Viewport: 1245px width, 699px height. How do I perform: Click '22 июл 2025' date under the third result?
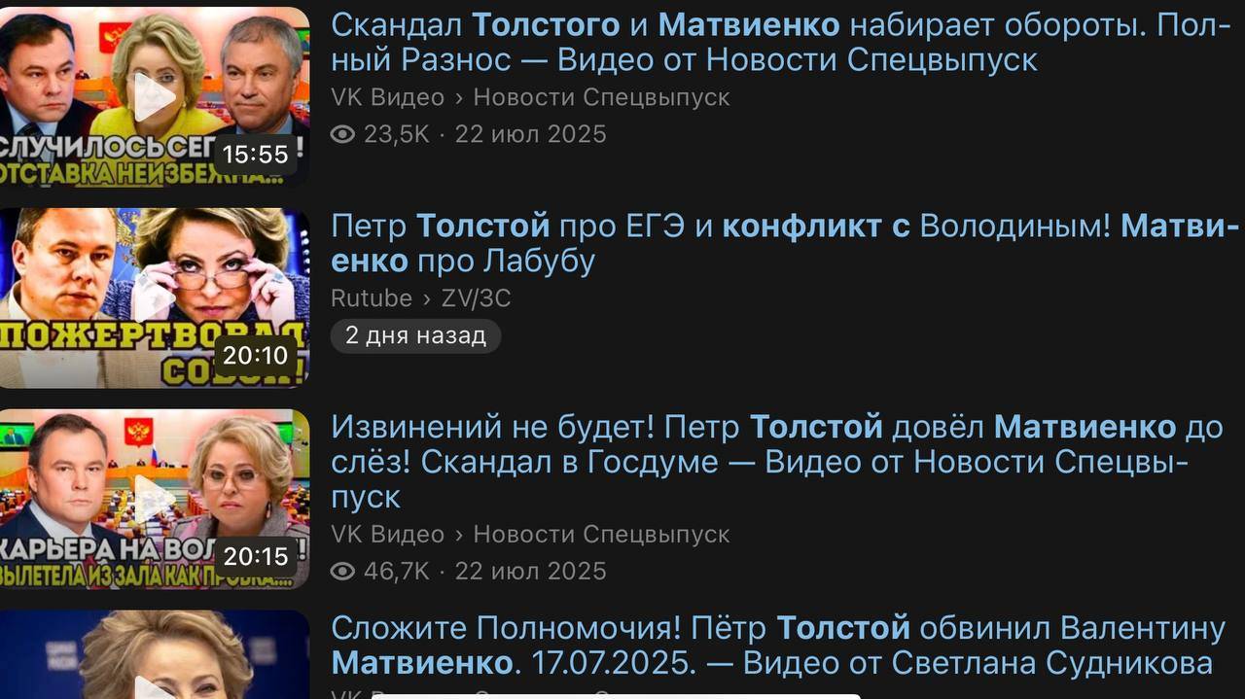pyautogui.click(x=530, y=571)
